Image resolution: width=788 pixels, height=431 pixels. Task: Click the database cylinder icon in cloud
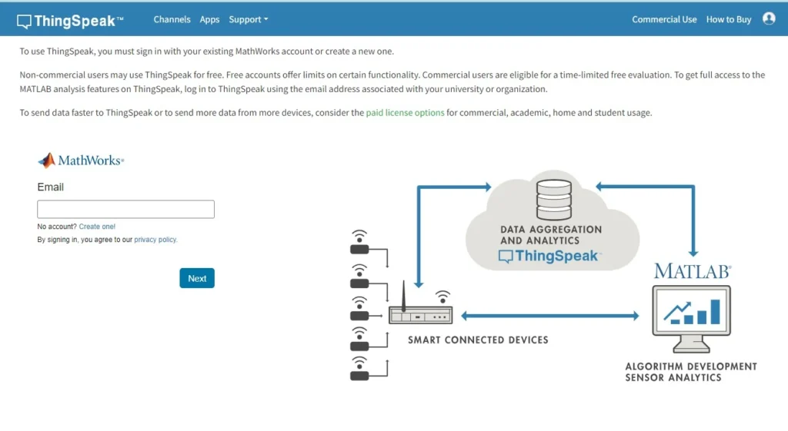(x=554, y=200)
